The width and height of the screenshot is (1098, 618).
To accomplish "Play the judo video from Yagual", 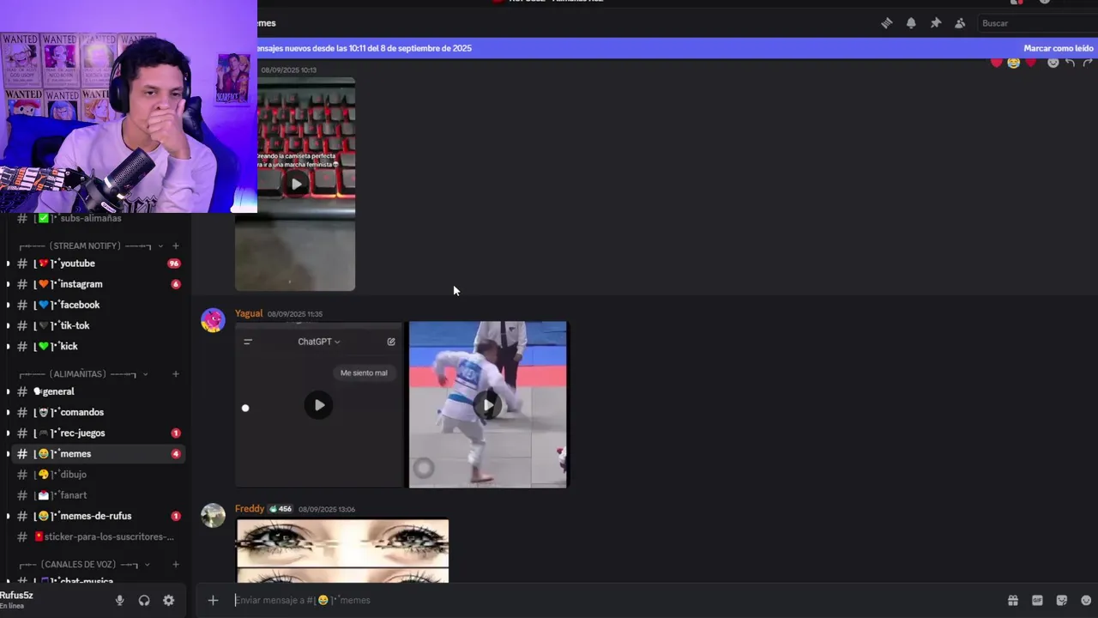I will [x=487, y=405].
